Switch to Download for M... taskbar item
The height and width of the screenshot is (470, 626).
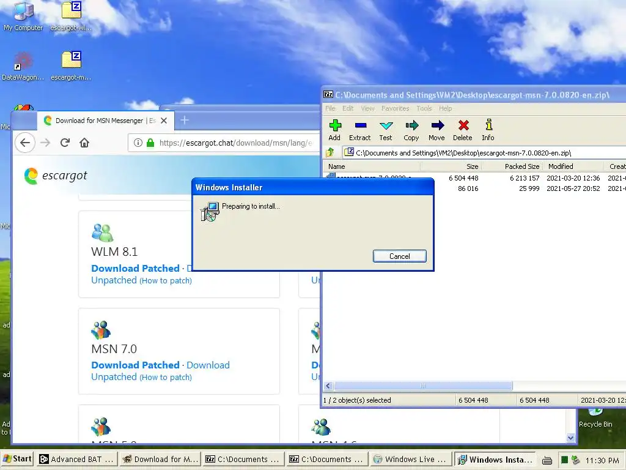(x=161, y=460)
